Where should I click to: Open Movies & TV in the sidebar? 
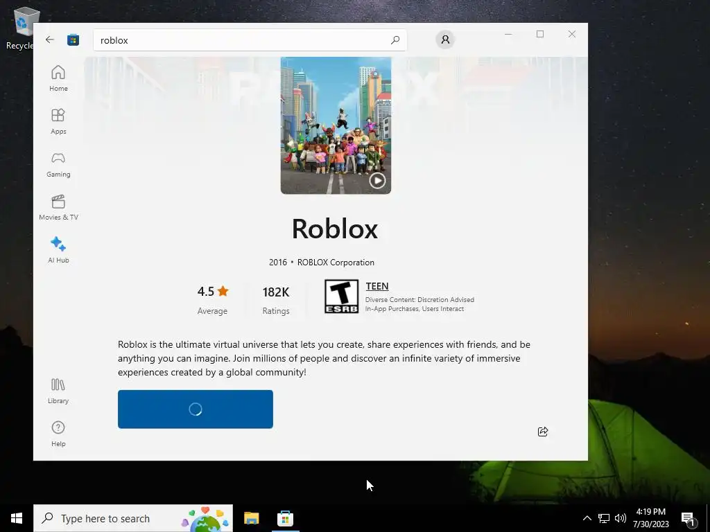pyautogui.click(x=58, y=207)
